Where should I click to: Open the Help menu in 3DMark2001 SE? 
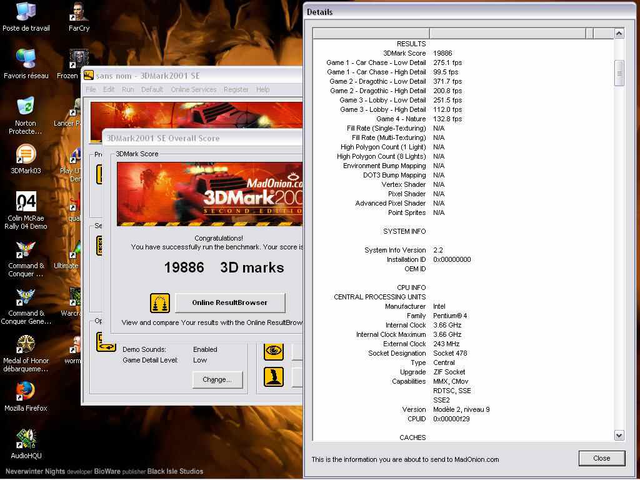(263, 89)
